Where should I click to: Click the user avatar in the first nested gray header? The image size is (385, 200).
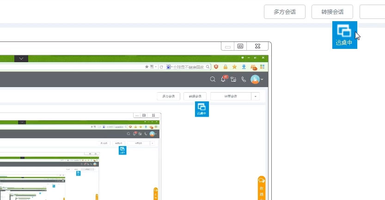[255, 79]
